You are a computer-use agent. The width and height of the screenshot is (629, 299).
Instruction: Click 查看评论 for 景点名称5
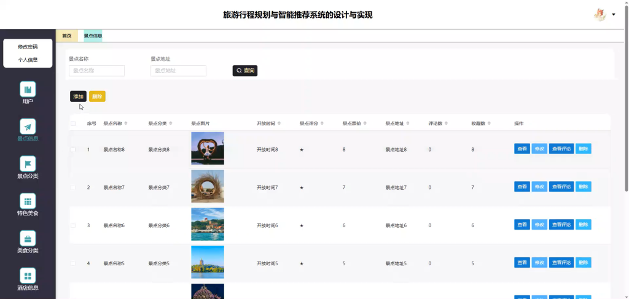561,263
